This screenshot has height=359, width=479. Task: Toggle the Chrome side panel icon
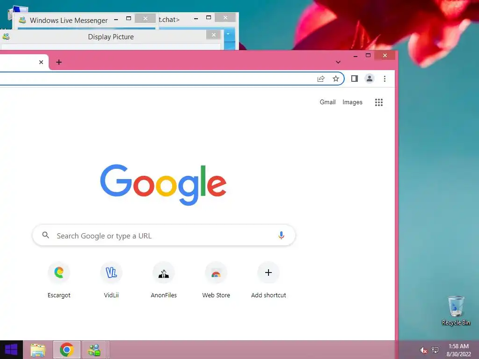(x=355, y=79)
